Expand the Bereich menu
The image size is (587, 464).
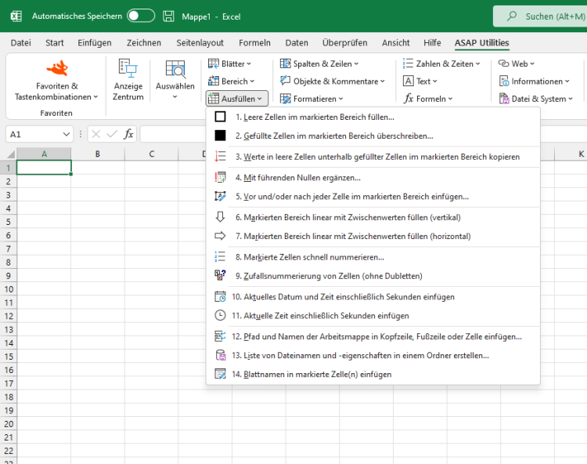click(231, 81)
